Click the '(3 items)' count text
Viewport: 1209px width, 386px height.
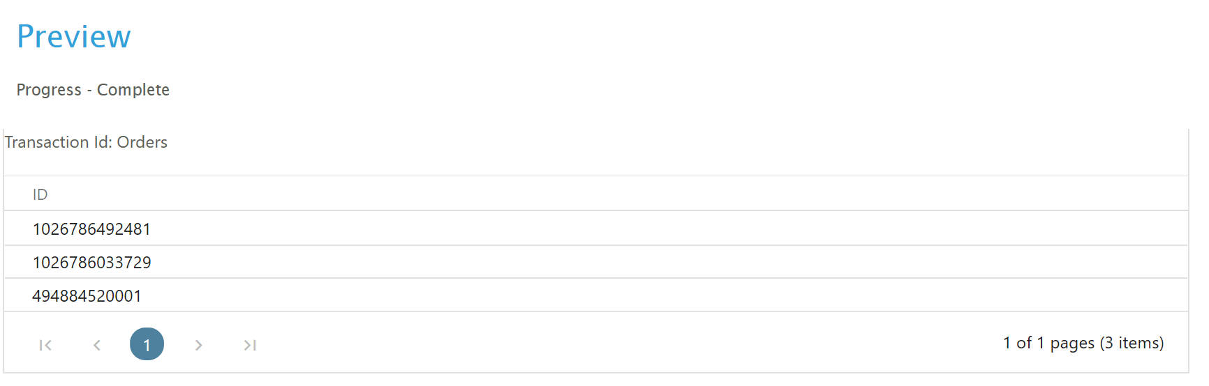click(x=1132, y=343)
